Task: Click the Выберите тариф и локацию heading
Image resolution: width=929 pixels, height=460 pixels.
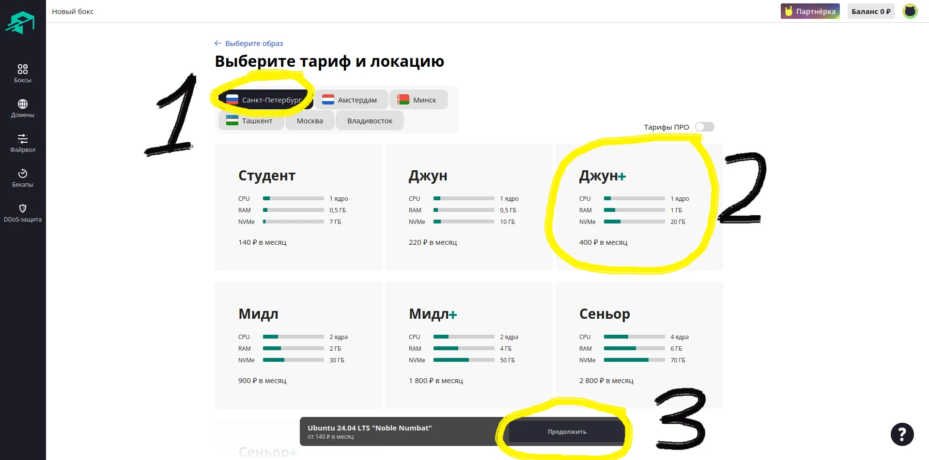Action: (x=329, y=61)
